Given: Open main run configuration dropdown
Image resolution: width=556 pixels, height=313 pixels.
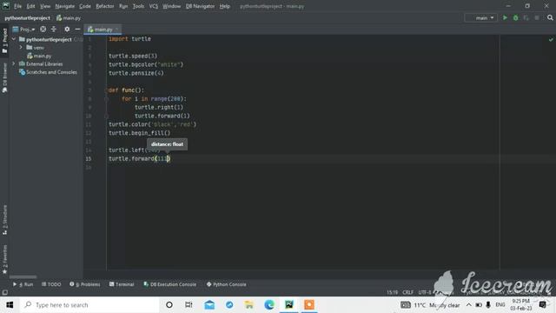Looking at the screenshot, I should (x=481, y=17).
